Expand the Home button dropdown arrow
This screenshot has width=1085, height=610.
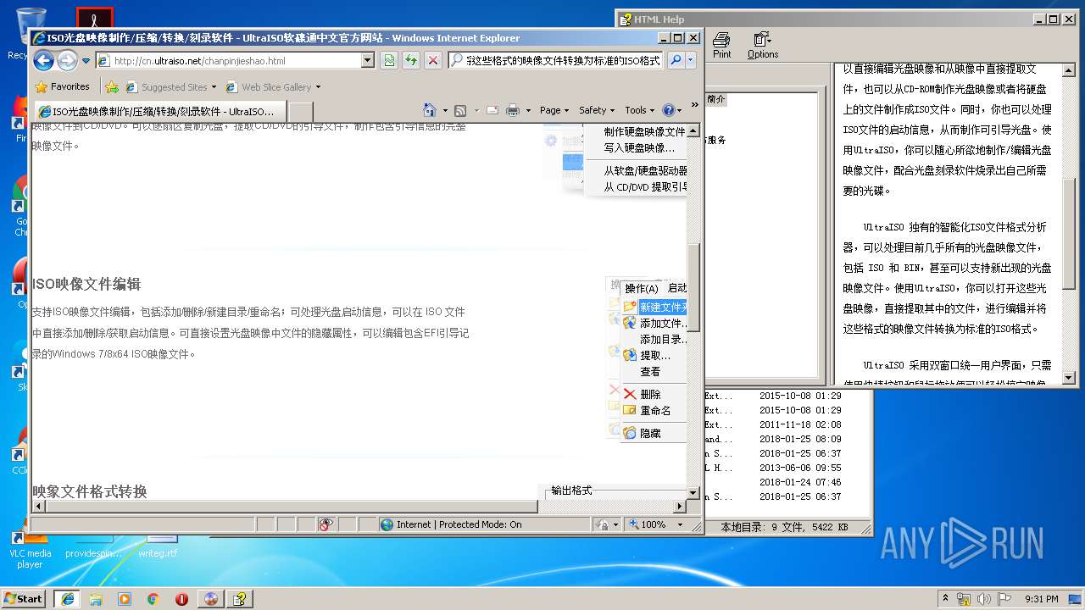click(444, 110)
